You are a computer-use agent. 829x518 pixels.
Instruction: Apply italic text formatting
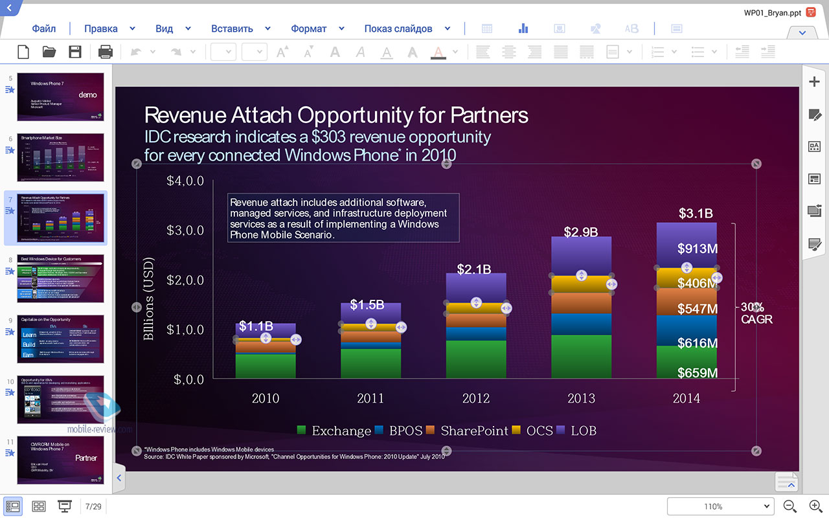tap(361, 52)
